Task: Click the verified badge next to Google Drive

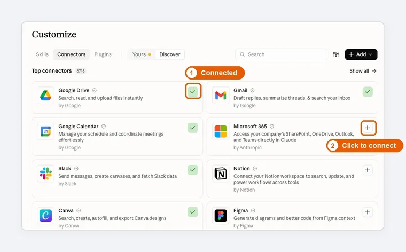Action: (95, 90)
